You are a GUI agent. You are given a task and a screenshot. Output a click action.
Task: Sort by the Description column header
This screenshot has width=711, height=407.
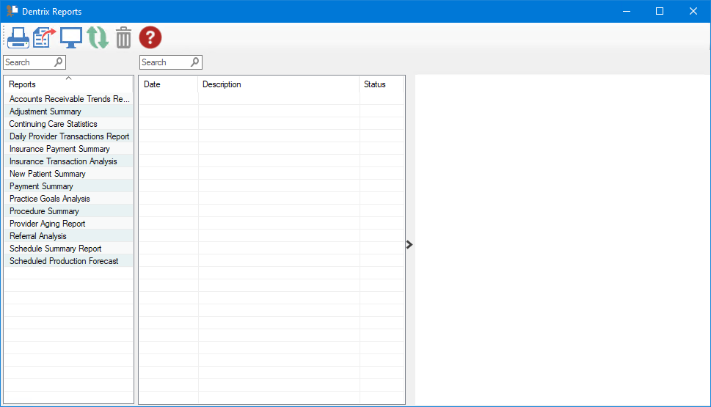coord(278,84)
